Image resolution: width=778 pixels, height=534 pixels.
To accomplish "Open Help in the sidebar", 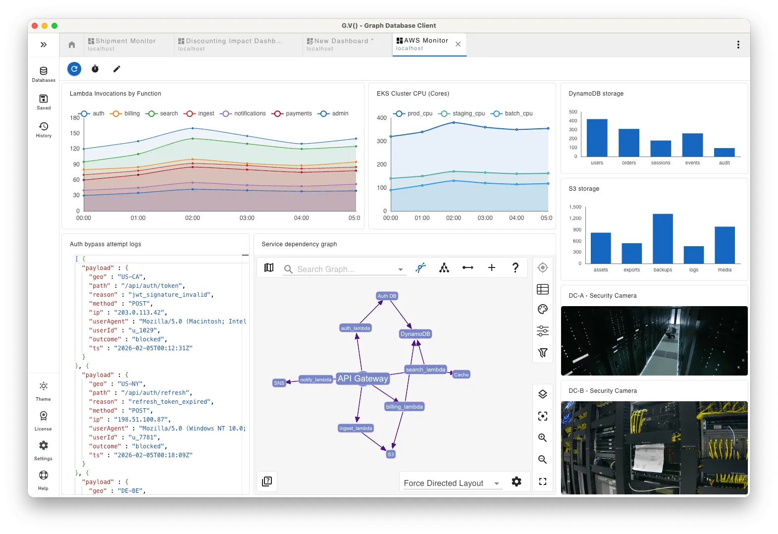I will tap(43, 480).
